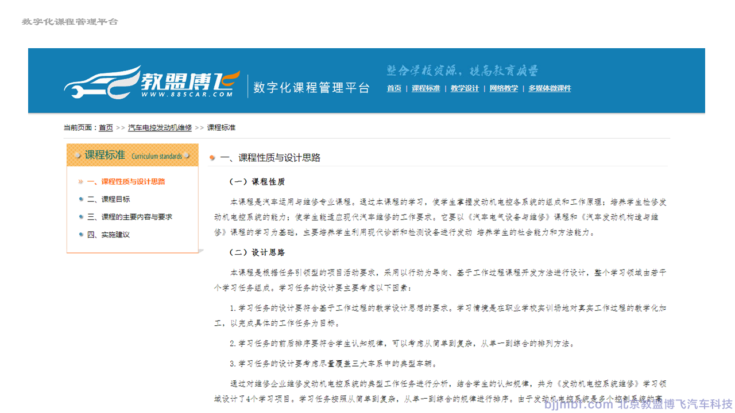735x413 pixels.
Task: Go to 教学设计 in the top navigation
Action: pyautogui.click(x=465, y=88)
